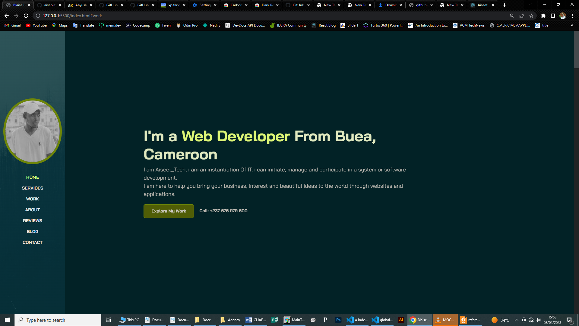
Task: Expand hidden system tray icons
Action: 516,320
